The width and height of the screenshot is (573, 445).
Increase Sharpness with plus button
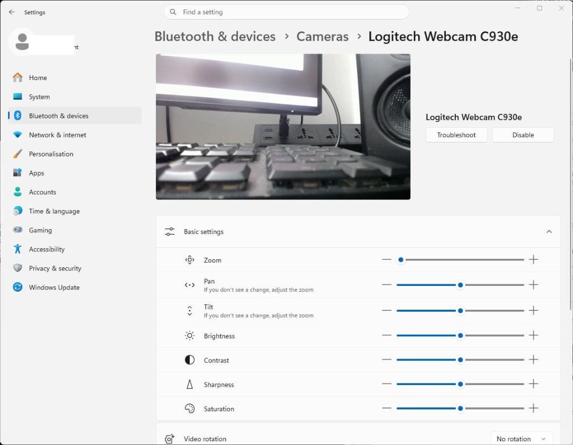point(534,384)
